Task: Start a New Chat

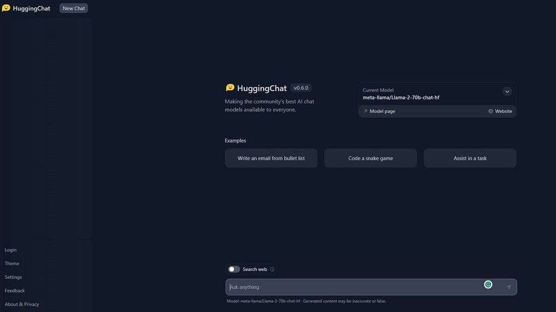Action: (x=74, y=8)
